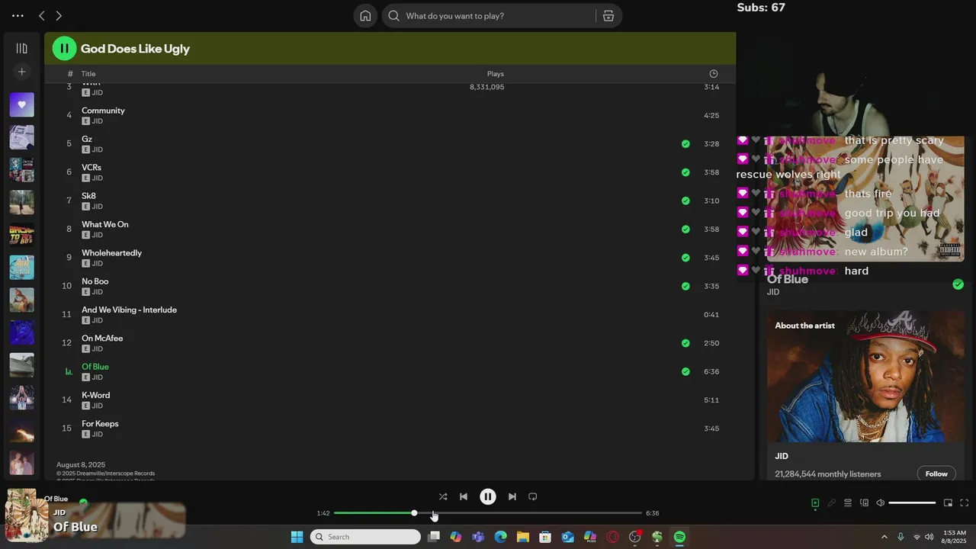
Task: Click the 'Of Blue' title in track list
Action: point(95,367)
